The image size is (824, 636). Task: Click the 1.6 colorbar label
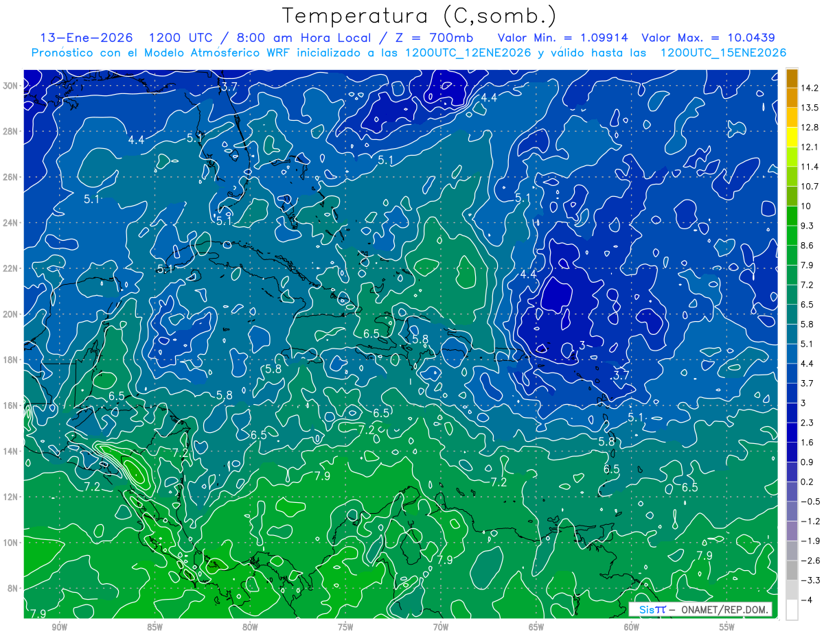[809, 443]
